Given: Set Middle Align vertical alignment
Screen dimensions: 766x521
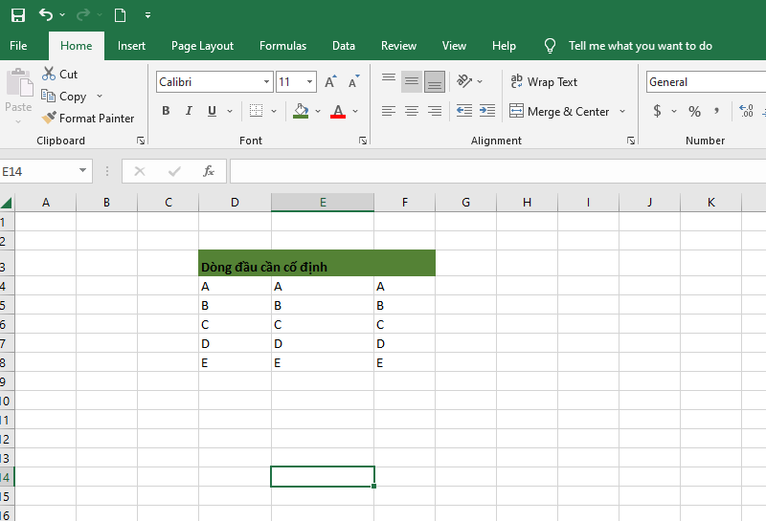Looking at the screenshot, I should tap(412, 81).
